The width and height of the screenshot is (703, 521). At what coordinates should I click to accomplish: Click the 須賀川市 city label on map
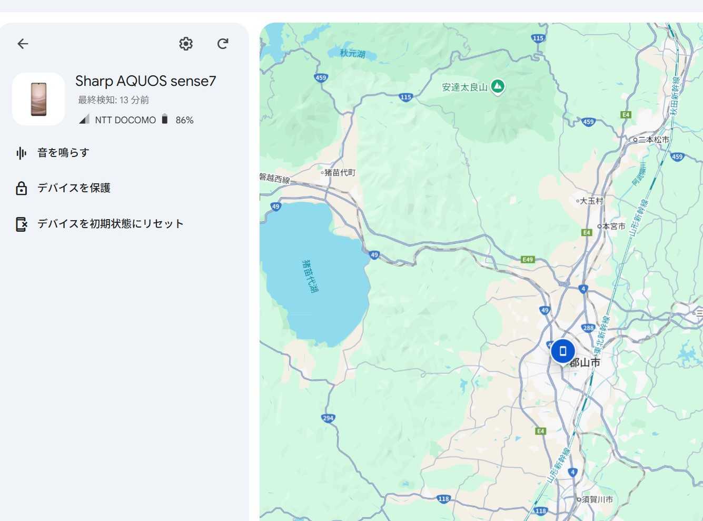[597, 499]
